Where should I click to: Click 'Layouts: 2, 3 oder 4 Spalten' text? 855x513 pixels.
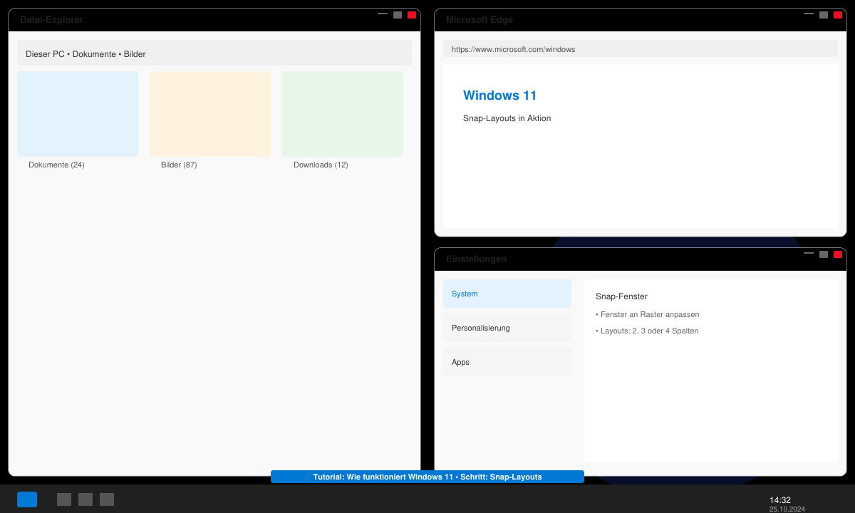pos(647,331)
